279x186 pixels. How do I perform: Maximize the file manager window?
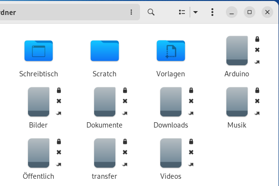(250, 12)
